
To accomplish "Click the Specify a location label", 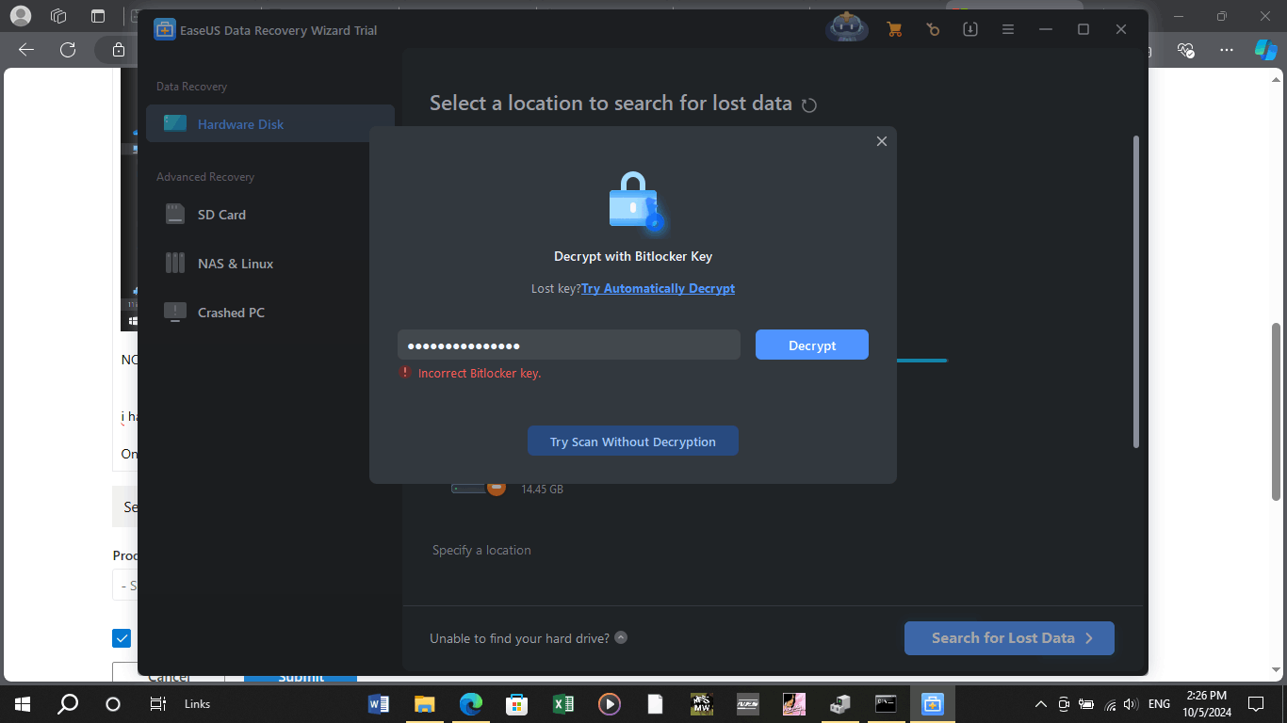I will coord(481,550).
